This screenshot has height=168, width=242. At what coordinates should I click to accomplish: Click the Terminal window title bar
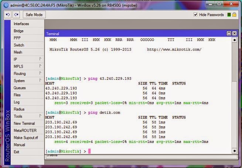(136, 34)
